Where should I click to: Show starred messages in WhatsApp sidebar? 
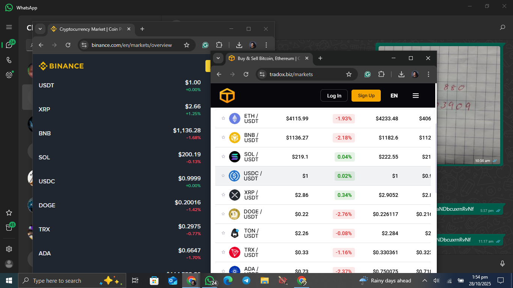pos(9,213)
